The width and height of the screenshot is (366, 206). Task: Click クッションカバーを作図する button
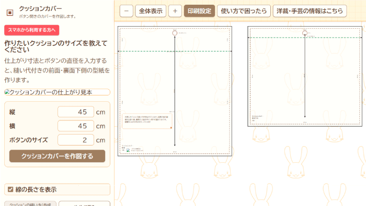tap(57, 156)
